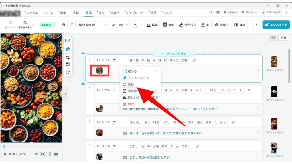292x164 pixels.
Task: Open settings gear icon
Action: tap(218, 13)
